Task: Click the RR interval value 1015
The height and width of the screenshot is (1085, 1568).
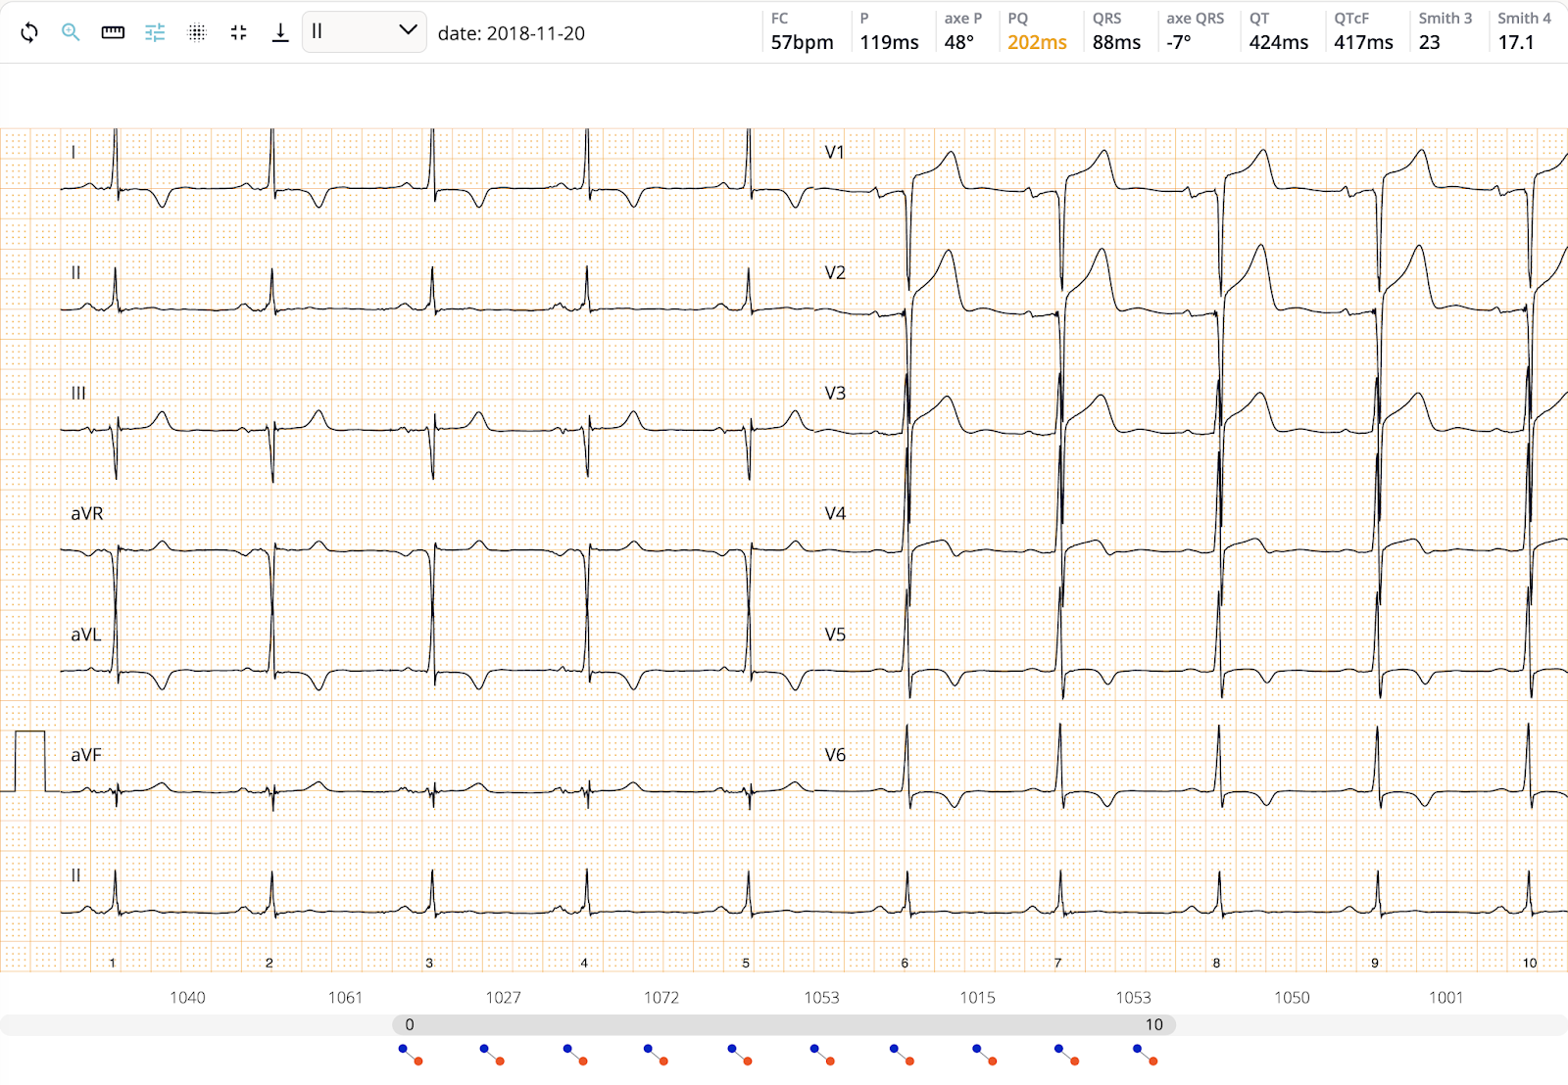Action: click(977, 997)
